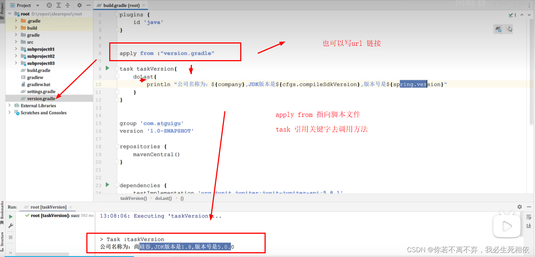Image resolution: width=535 pixels, height=257 pixels.
Task: Click the wrench icon in Run panel
Action: pyautogui.click(x=11, y=226)
